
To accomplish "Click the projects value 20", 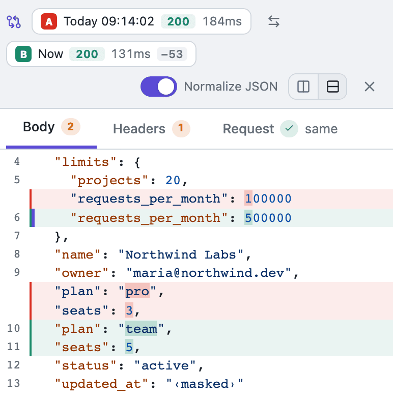I will point(173,180).
